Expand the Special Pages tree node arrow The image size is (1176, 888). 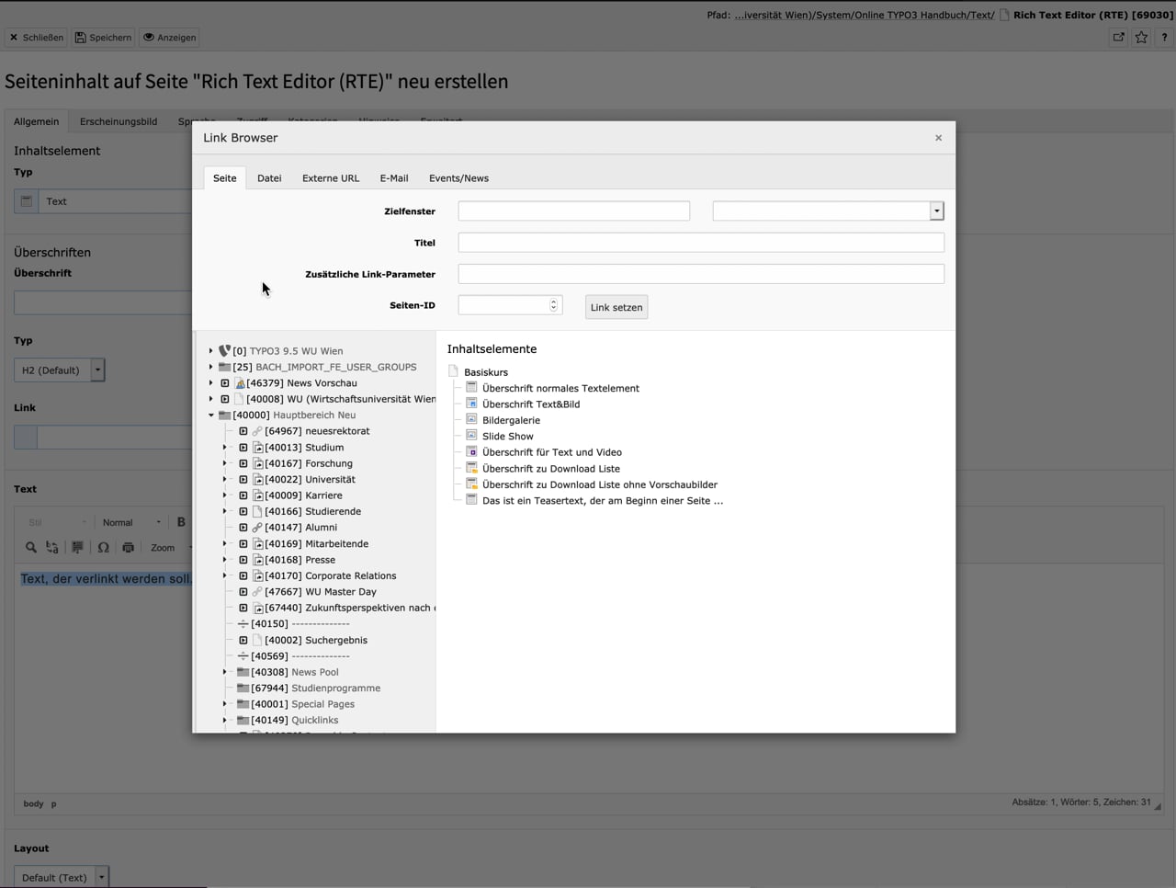pyautogui.click(x=225, y=704)
